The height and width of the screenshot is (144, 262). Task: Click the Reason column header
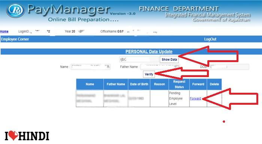click(159, 84)
